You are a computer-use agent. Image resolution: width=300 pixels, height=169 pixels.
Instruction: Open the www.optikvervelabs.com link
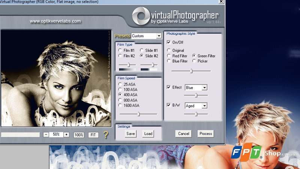pos(55,21)
